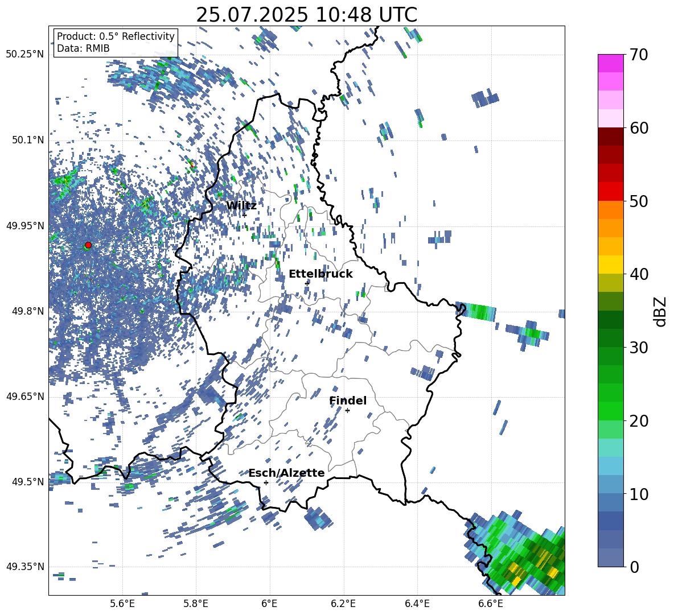Click the yellow 40 dBZ colorbar segment
This screenshot has height=615, width=674.
point(610,265)
